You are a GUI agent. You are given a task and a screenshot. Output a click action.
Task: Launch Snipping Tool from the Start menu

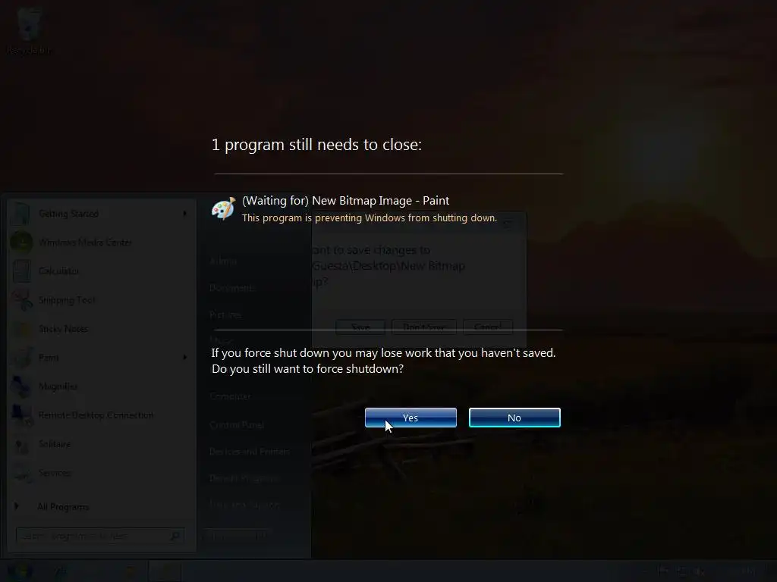(x=102, y=300)
